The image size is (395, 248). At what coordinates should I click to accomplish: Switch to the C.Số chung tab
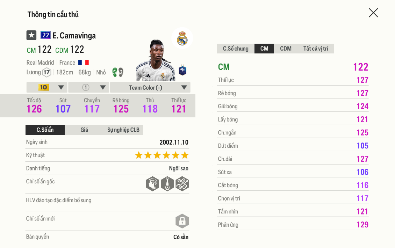click(x=236, y=49)
